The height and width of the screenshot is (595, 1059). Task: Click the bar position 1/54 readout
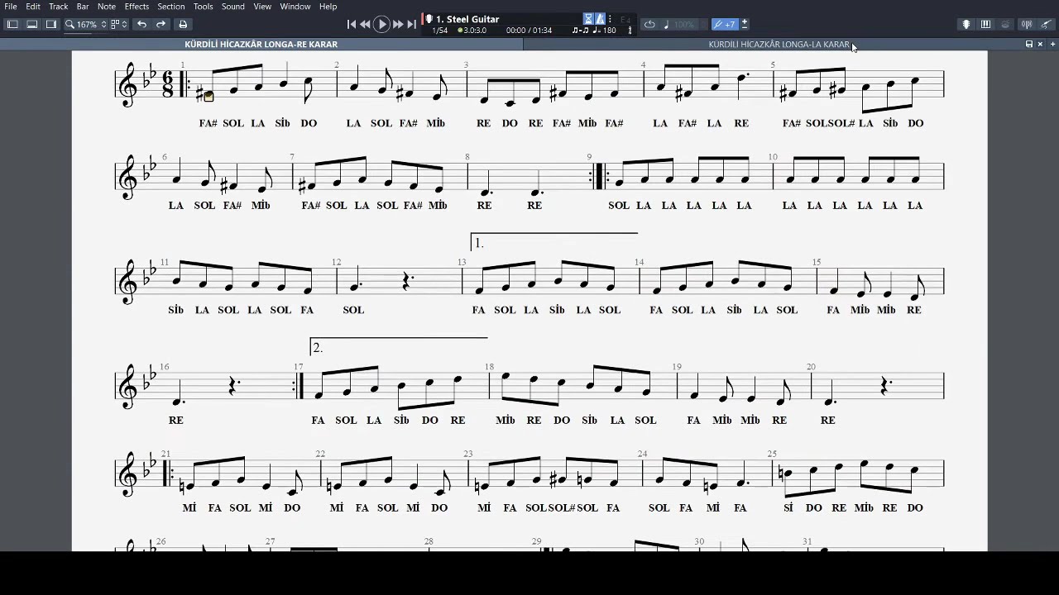pos(440,31)
